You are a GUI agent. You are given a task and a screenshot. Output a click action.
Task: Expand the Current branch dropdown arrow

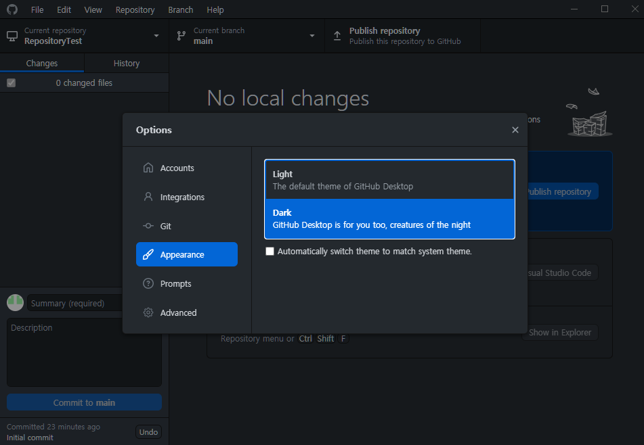click(x=312, y=36)
